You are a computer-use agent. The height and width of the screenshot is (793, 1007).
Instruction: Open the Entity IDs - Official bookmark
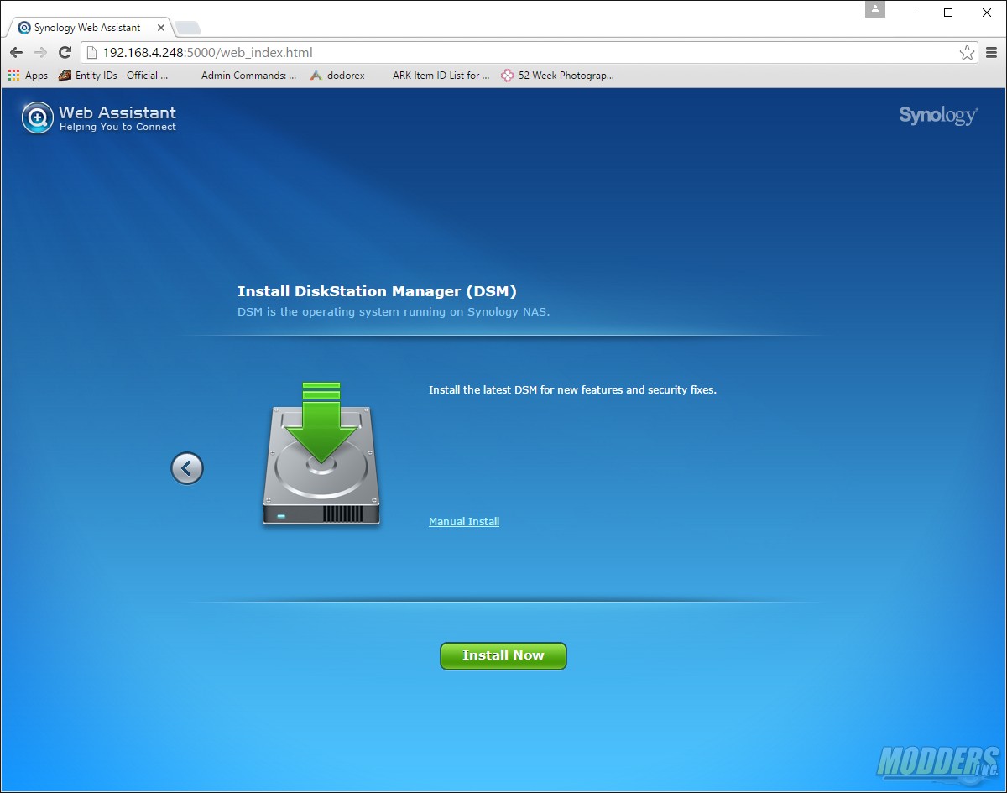click(x=113, y=76)
